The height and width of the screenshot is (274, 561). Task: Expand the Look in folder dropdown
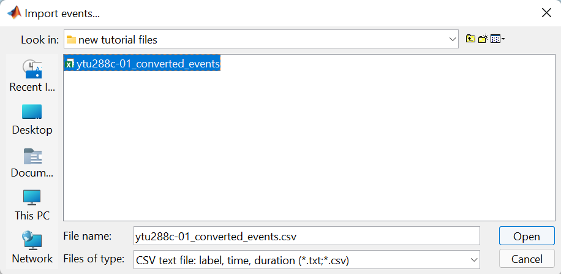pos(453,39)
